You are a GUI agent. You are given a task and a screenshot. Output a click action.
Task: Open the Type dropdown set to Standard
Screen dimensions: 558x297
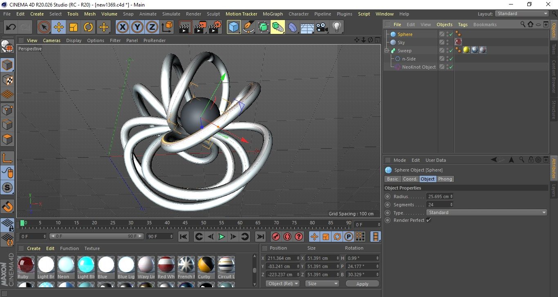[x=486, y=212]
